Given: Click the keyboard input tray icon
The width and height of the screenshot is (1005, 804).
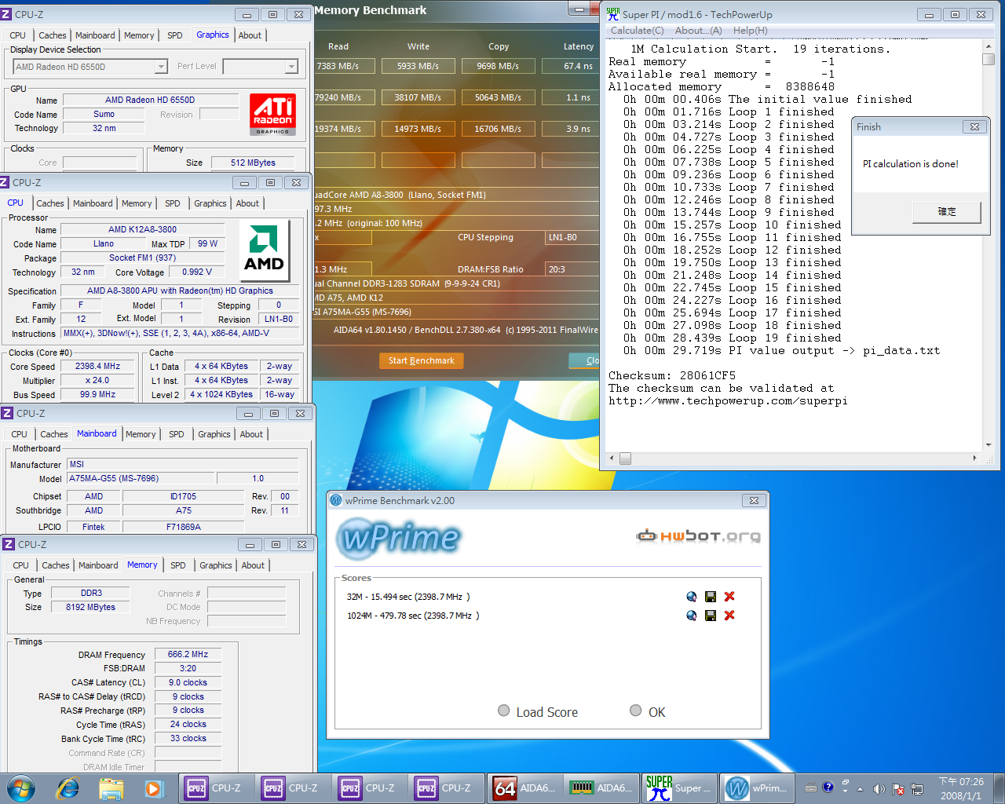Looking at the screenshot, I should 811,788.
